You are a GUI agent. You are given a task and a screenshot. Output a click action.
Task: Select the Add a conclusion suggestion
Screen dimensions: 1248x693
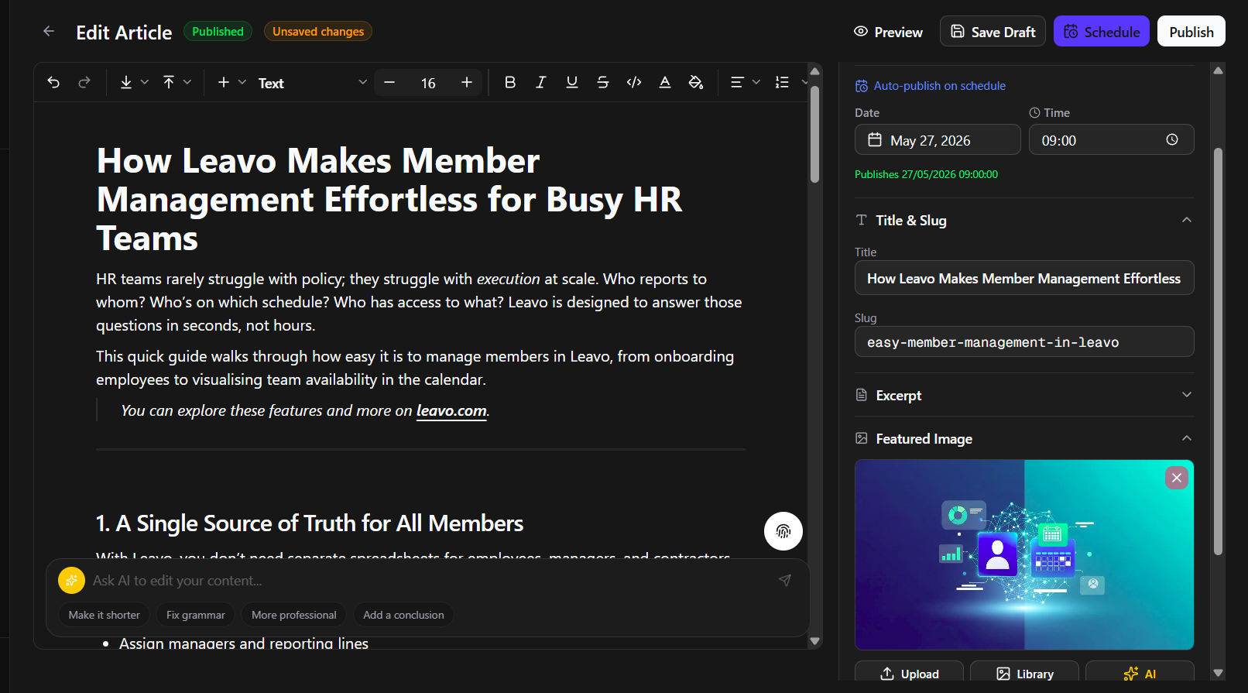coord(403,615)
